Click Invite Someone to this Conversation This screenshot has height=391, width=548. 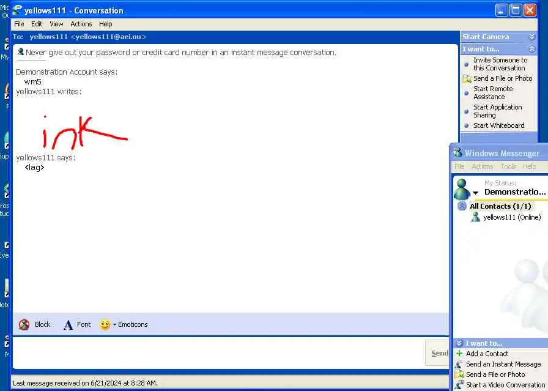pyautogui.click(x=500, y=64)
